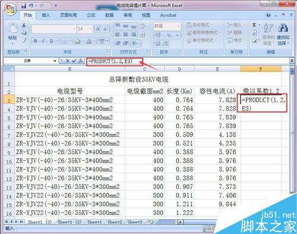Open the Page Layout (页面布局) tab
The height and width of the screenshot is (234, 297).
click(68, 15)
